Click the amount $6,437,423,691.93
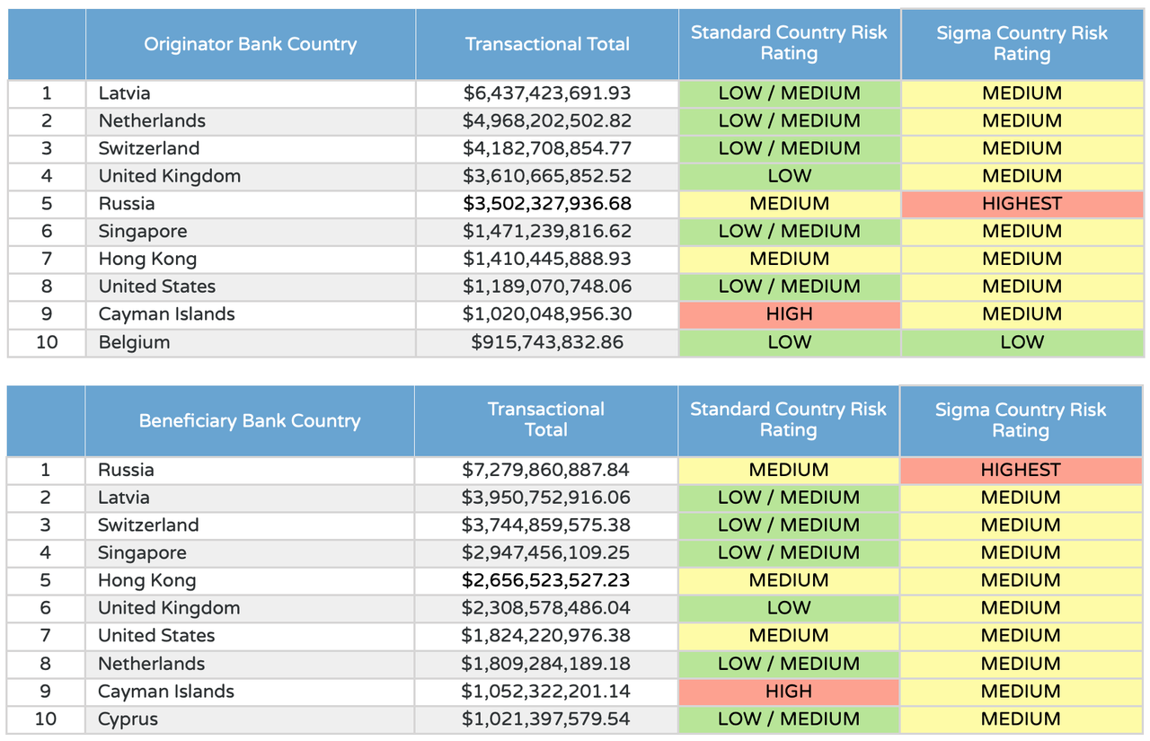This screenshot has height=741, width=1150. click(x=547, y=93)
